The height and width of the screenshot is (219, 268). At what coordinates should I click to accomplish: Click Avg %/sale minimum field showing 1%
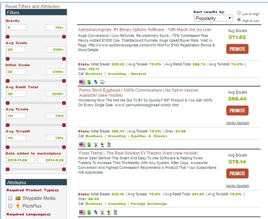click(x=17, y=116)
